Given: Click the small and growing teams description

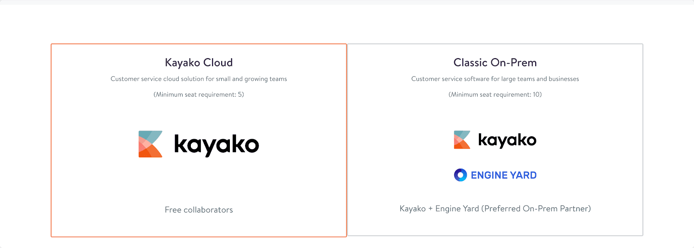Looking at the screenshot, I should pyautogui.click(x=199, y=79).
